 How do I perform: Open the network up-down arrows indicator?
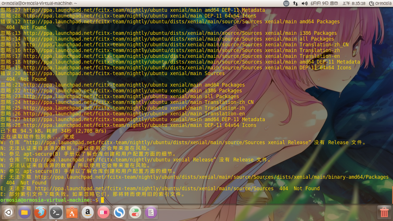295,3
